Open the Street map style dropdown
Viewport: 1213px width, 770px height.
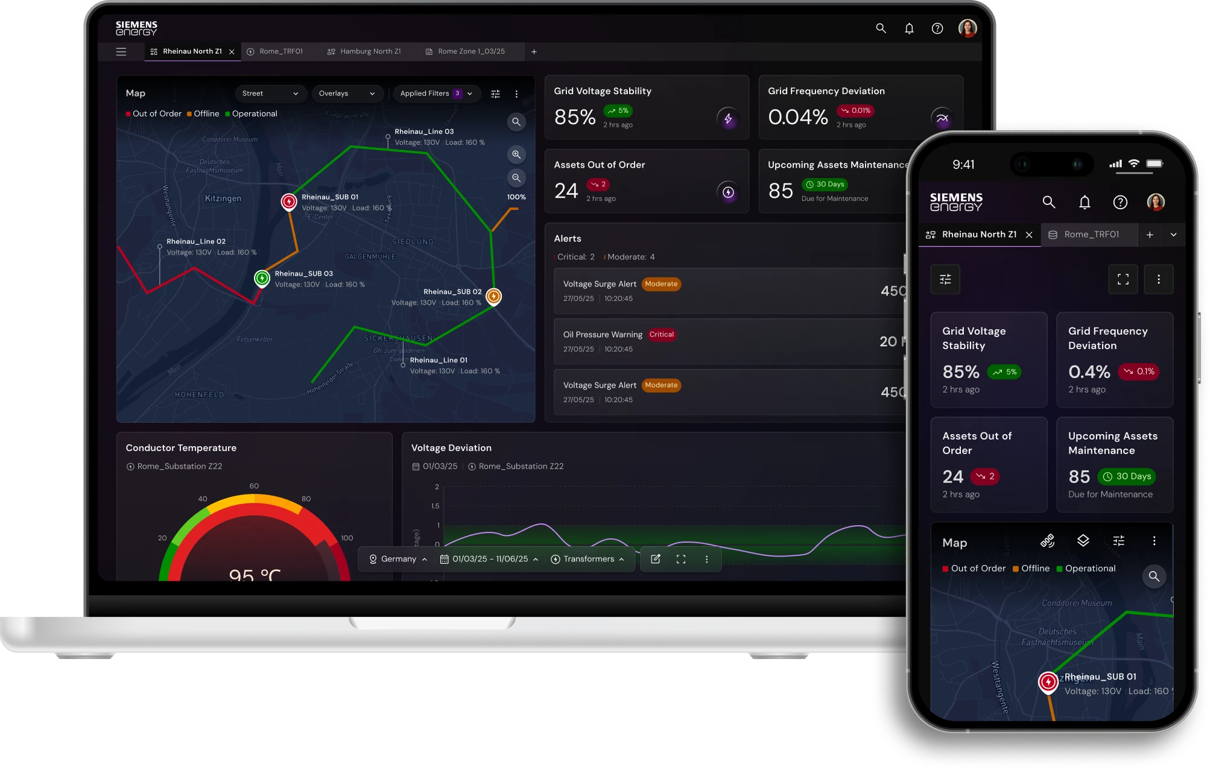coord(271,93)
